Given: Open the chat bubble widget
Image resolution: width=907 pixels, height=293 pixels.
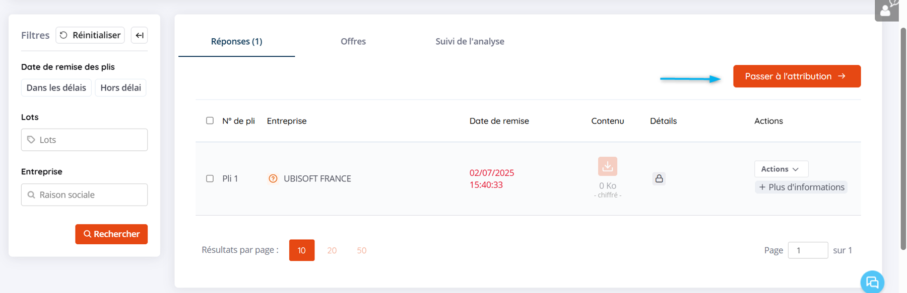Looking at the screenshot, I should pyautogui.click(x=872, y=282).
